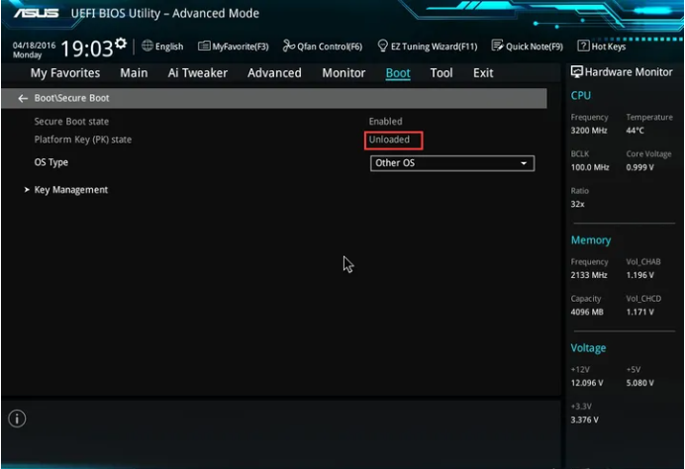Click the 2133 MHz memory frequency value
Viewport: 685px width, 469px height.
589,275
